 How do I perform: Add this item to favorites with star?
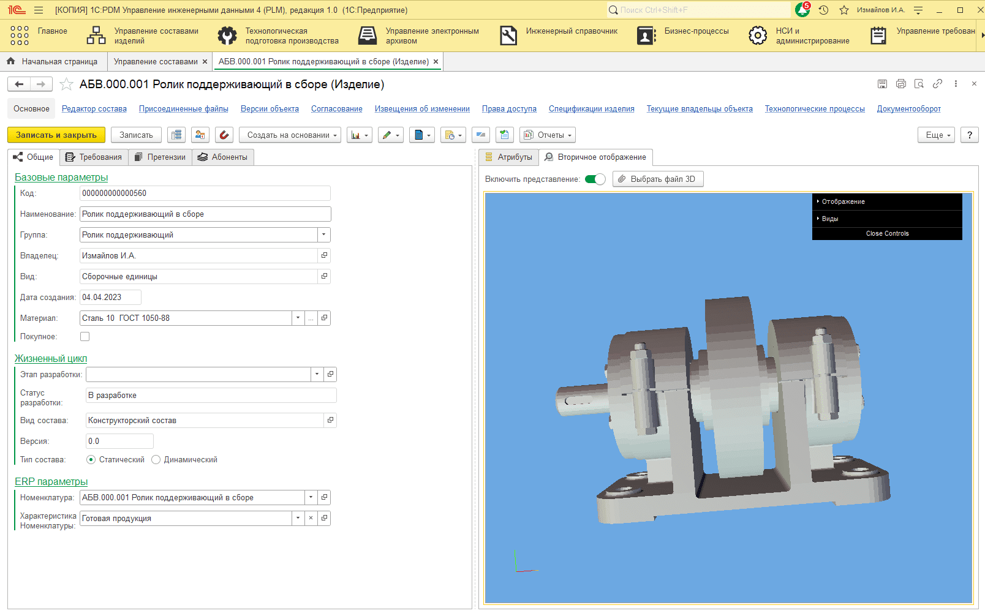point(66,85)
